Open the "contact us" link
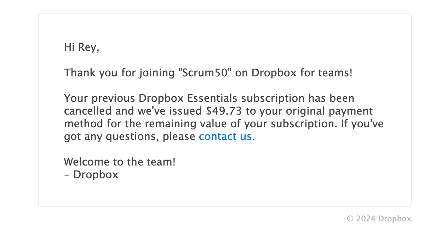The height and width of the screenshot is (232, 441). (225, 137)
